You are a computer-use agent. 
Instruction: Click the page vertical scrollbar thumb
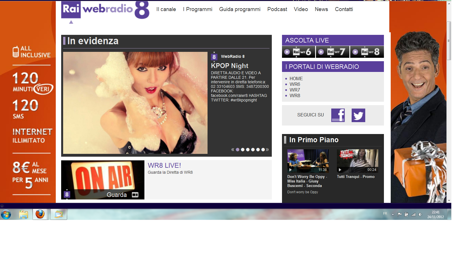coord(449,41)
